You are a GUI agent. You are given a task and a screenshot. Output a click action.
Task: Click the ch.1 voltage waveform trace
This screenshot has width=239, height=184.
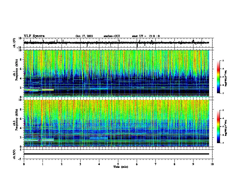click(x=116, y=43)
